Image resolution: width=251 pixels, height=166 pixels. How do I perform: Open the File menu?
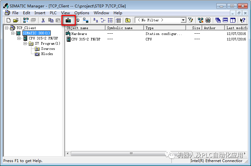click(16, 13)
